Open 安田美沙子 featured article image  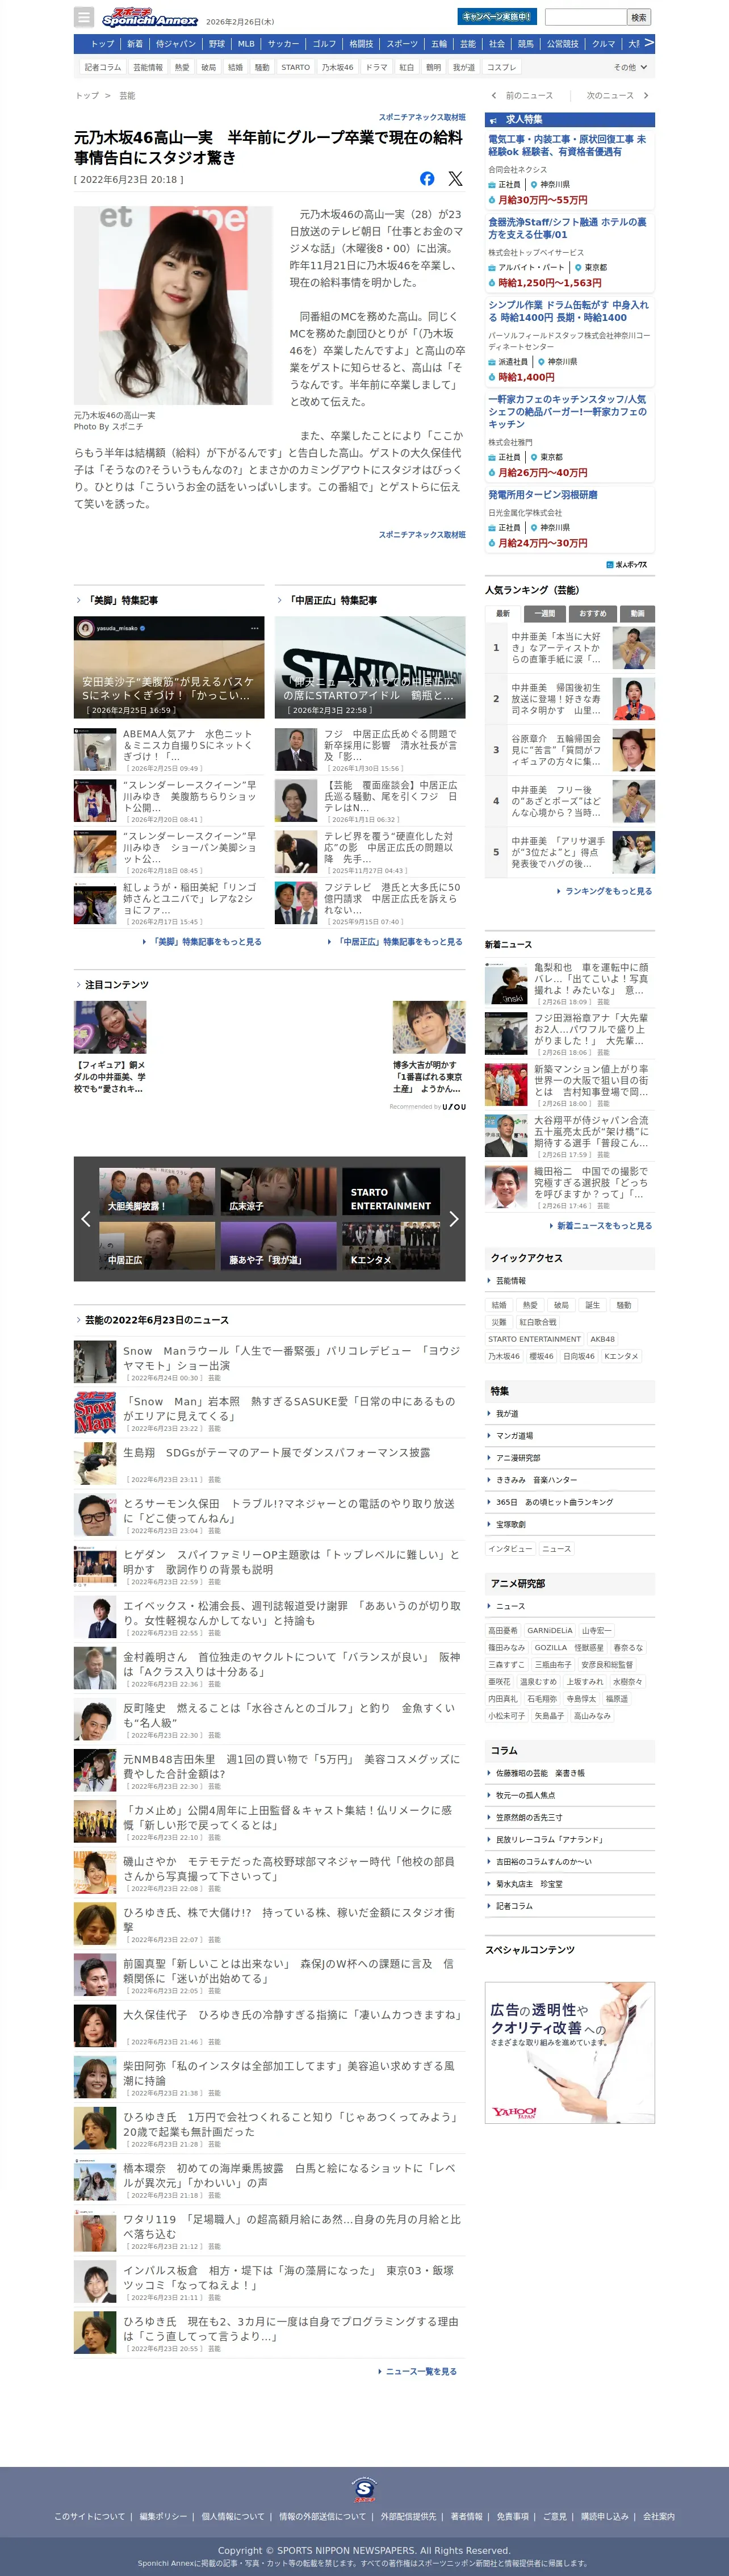(169, 667)
